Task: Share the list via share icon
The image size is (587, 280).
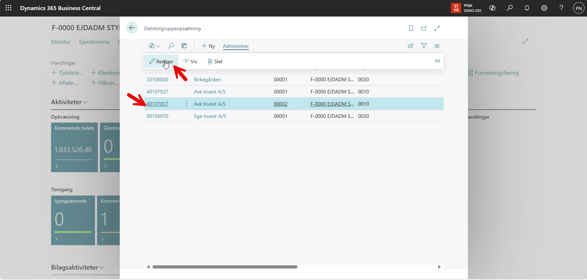Action: [411, 46]
